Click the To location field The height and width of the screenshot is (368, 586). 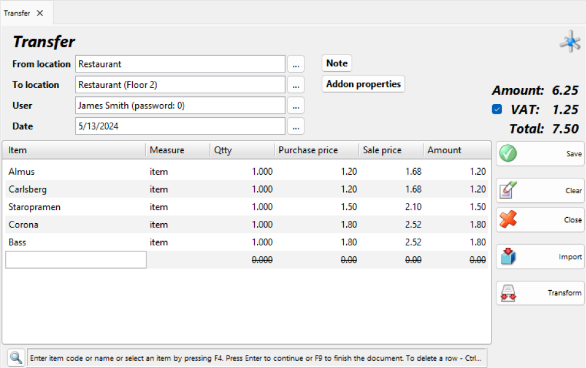180,85
